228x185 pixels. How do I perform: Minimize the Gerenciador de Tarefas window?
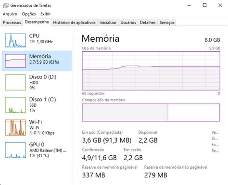(189, 5)
